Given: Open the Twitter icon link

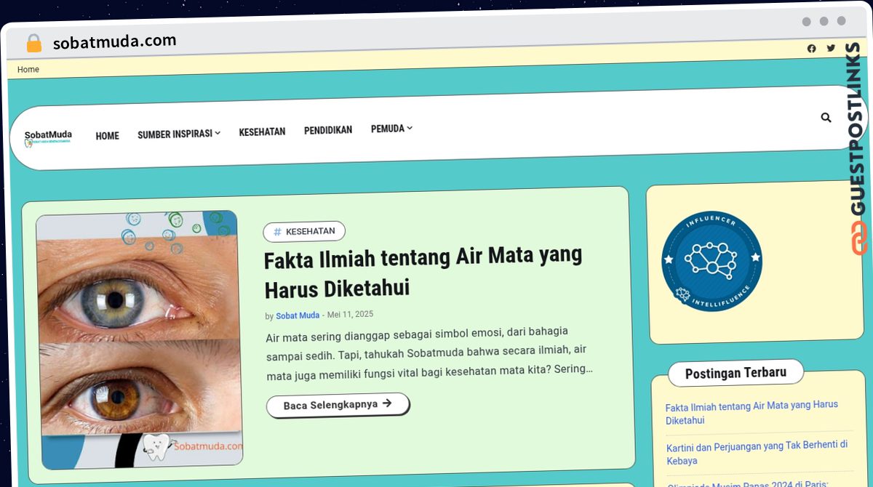Looking at the screenshot, I should pyautogui.click(x=831, y=48).
